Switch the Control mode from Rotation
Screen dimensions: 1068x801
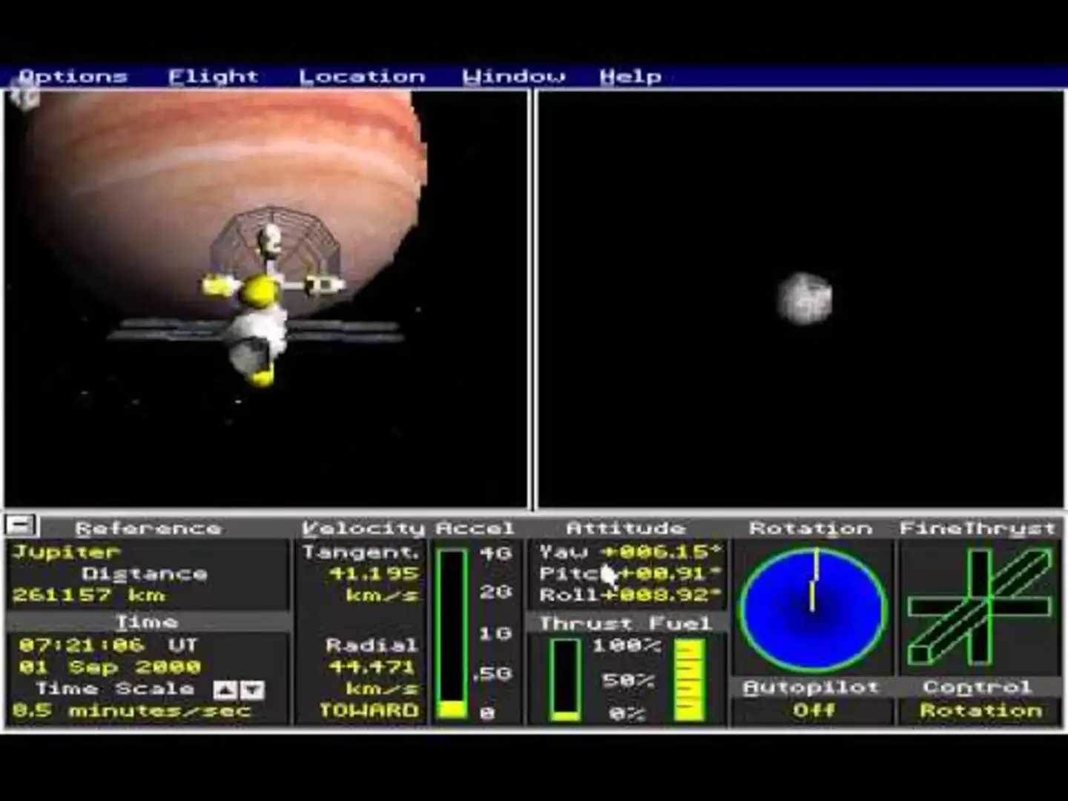click(x=980, y=710)
